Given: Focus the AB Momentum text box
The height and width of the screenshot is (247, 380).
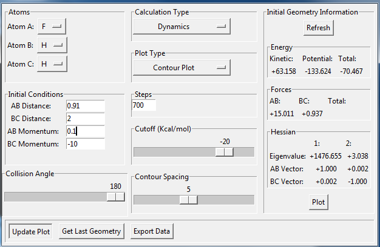Looking at the screenshot, I should [86, 131].
